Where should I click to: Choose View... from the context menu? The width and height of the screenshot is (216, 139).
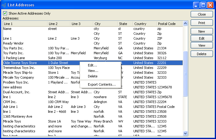click(93, 71)
